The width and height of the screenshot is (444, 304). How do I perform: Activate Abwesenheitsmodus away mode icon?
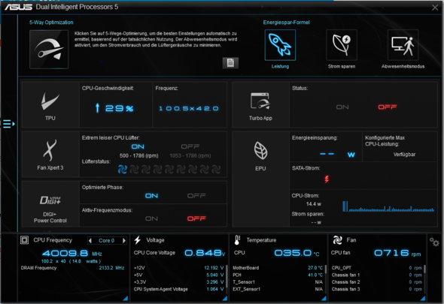[x=403, y=45]
